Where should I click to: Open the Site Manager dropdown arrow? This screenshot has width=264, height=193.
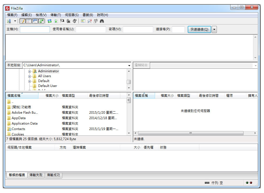click(15, 21)
